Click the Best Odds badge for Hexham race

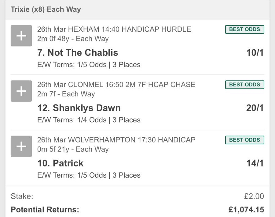(x=244, y=29)
